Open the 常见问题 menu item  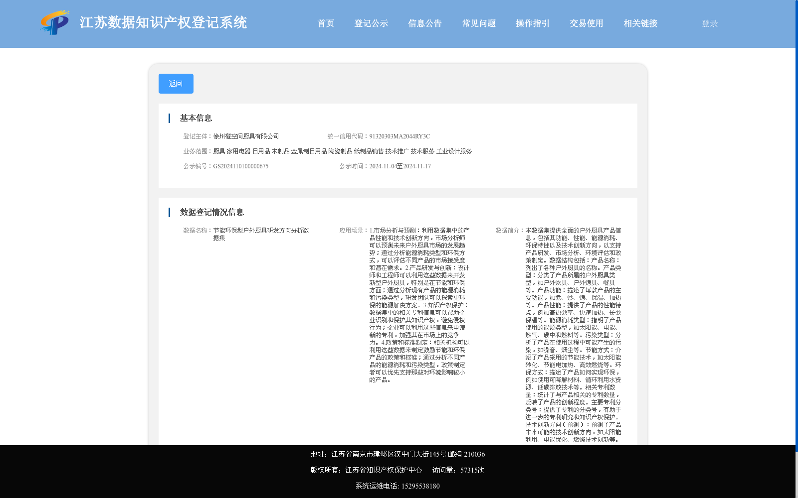coord(479,23)
